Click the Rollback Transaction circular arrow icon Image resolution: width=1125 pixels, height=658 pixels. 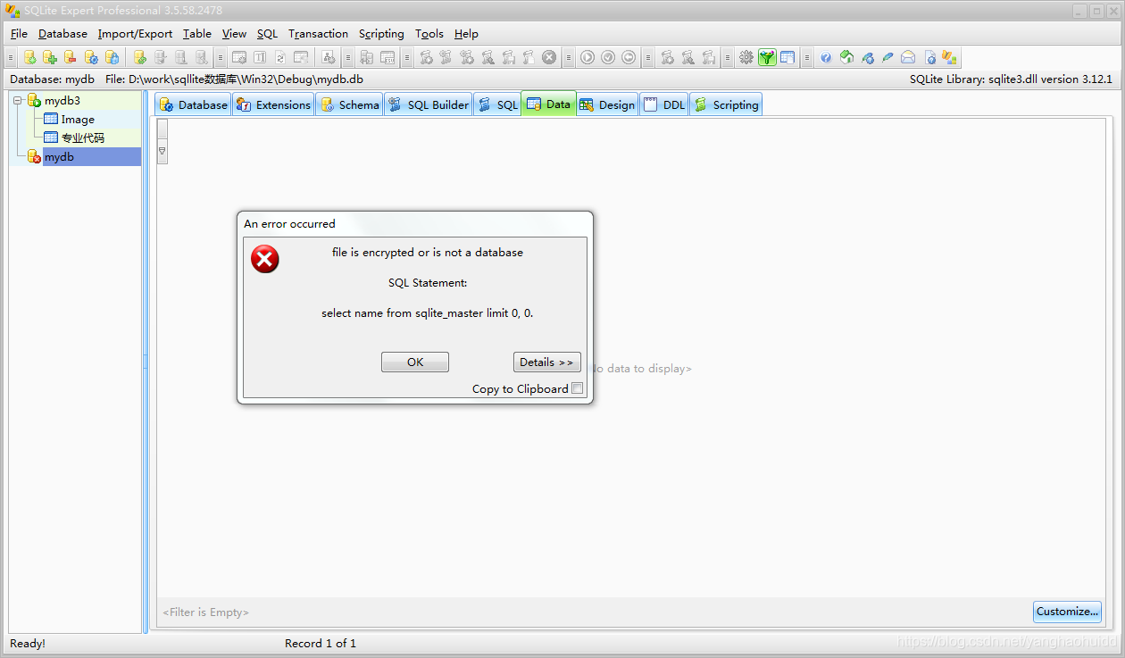pyautogui.click(x=629, y=58)
